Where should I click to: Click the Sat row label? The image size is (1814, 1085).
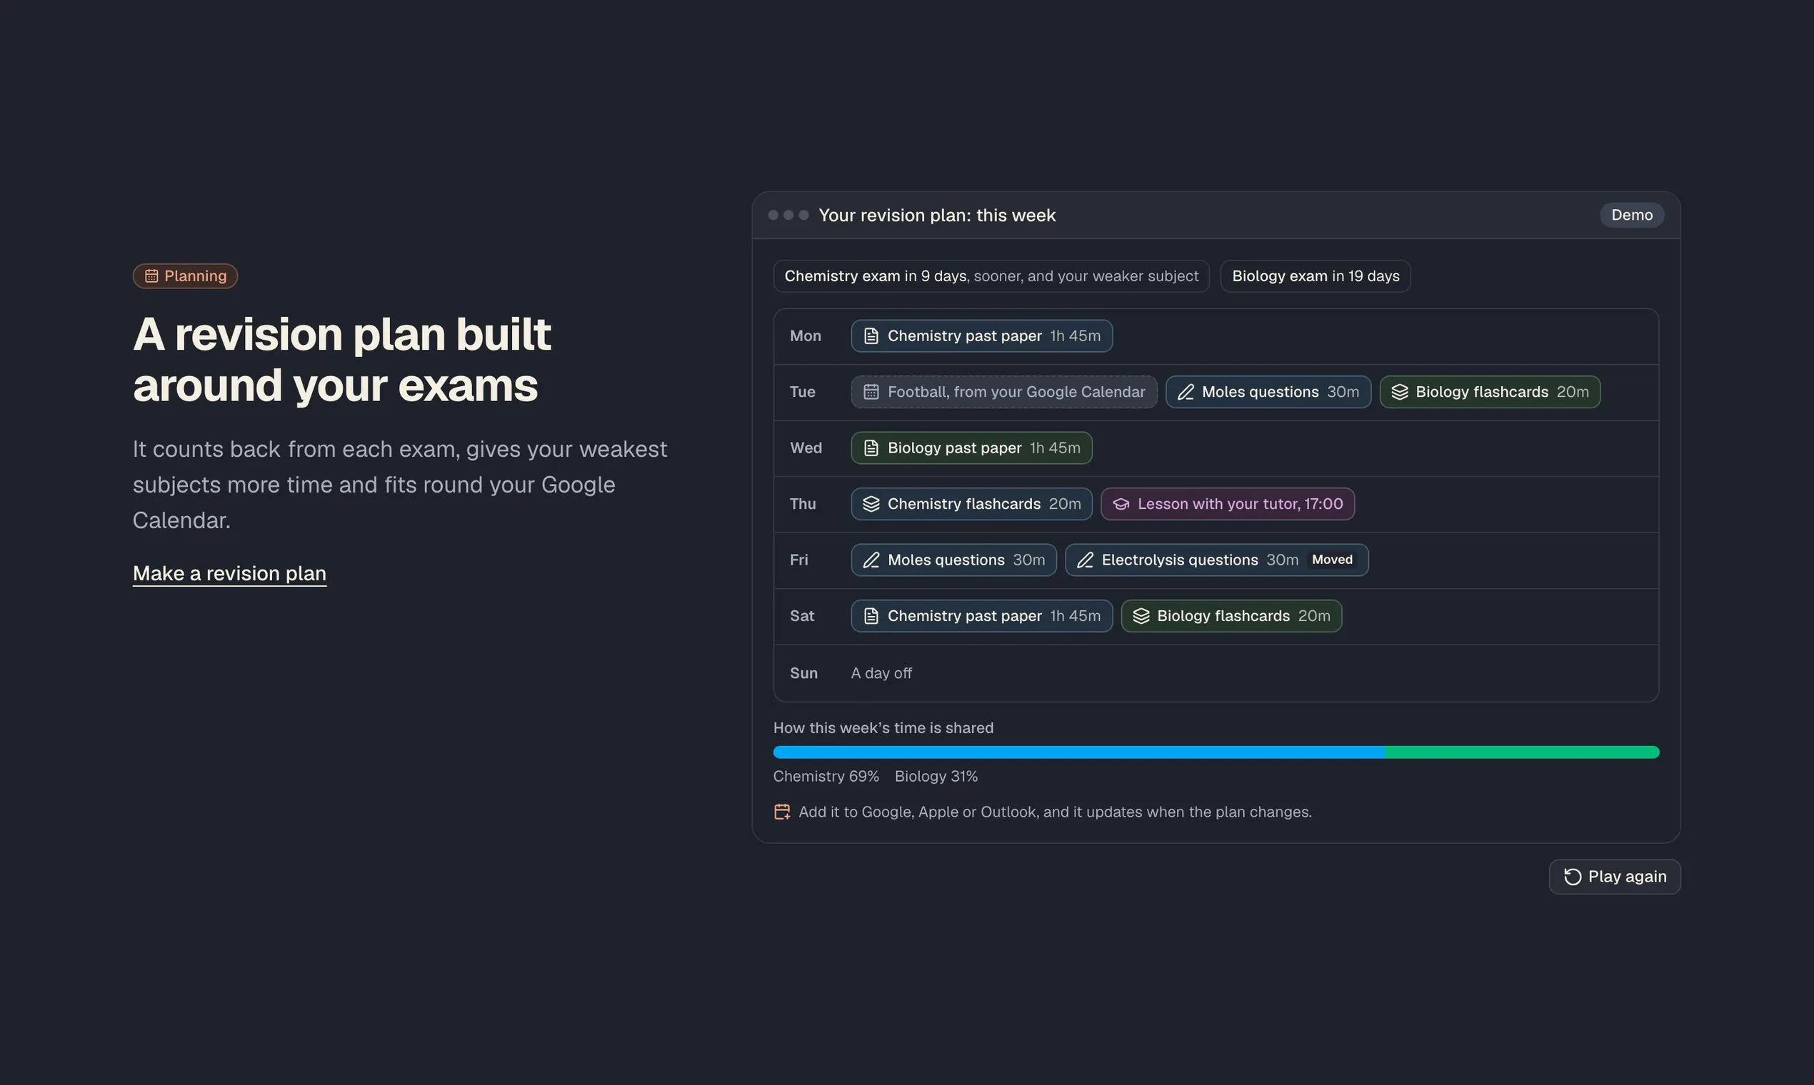pyautogui.click(x=802, y=615)
